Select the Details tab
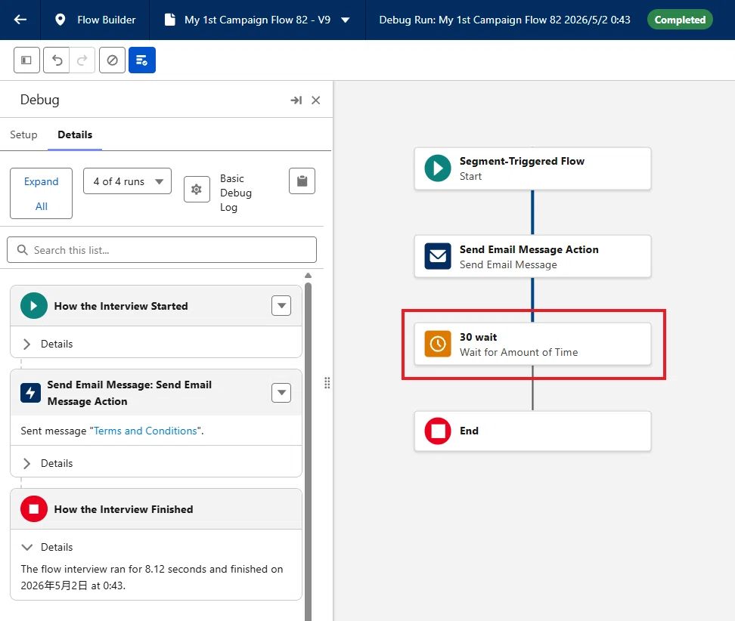The height and width of the screenshot is (621, 735). click(x=75, y=135)
